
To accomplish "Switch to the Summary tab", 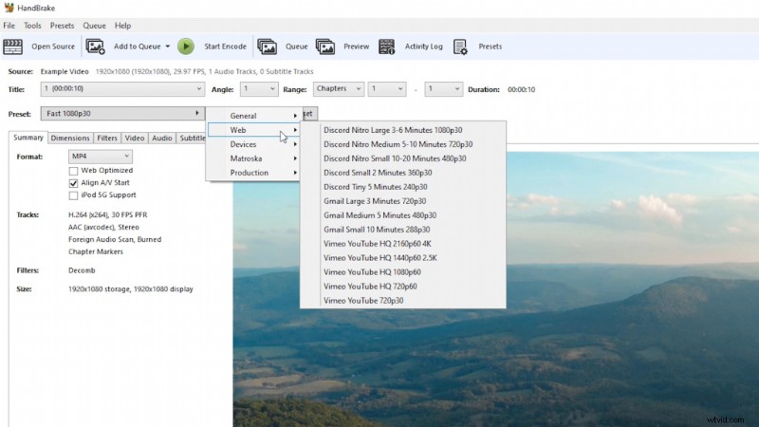I will (x=28, y=138).
